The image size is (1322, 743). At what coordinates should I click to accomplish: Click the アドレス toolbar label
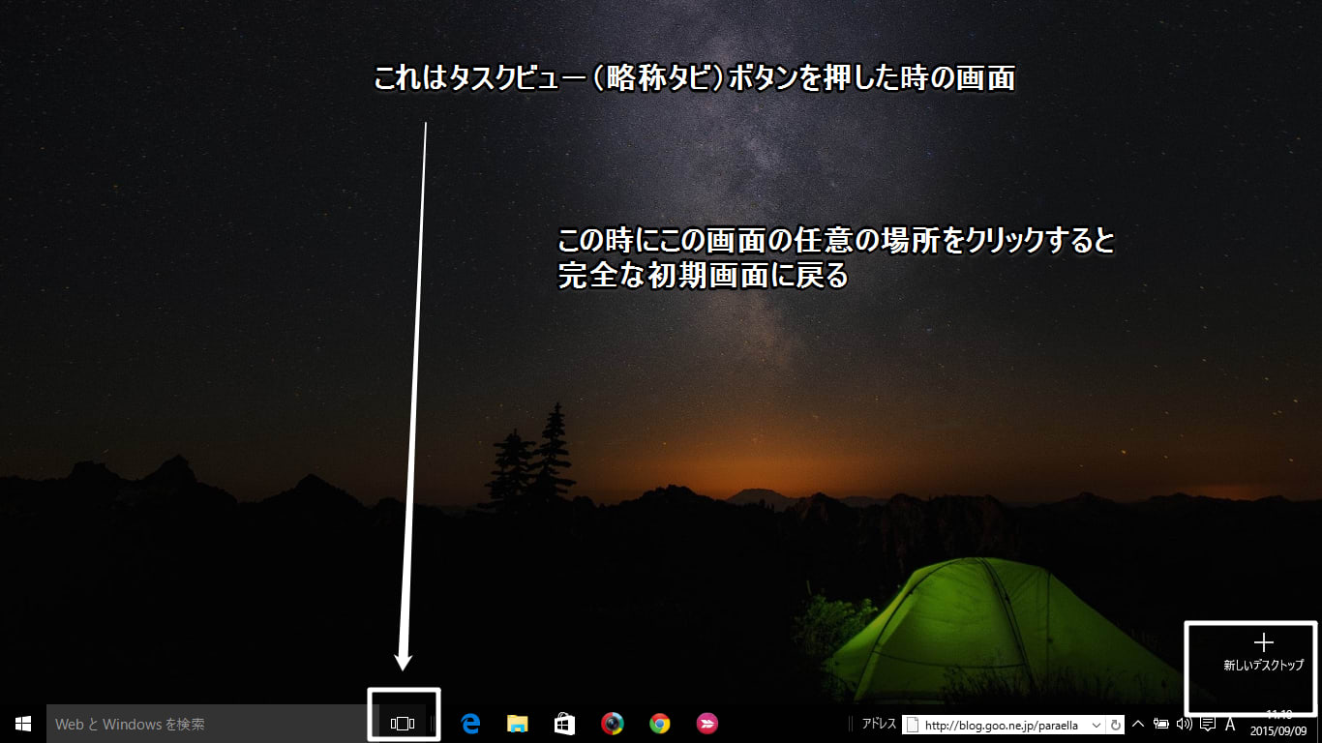coord(879,725)
